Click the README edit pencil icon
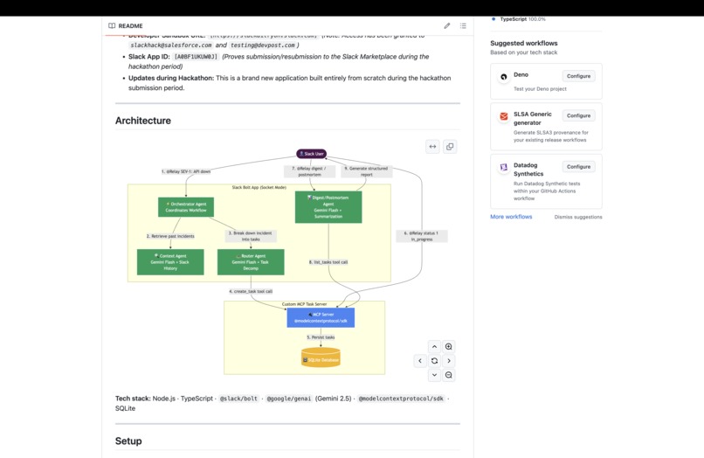Screen dimensions: 704x458 tap(446, 25)
